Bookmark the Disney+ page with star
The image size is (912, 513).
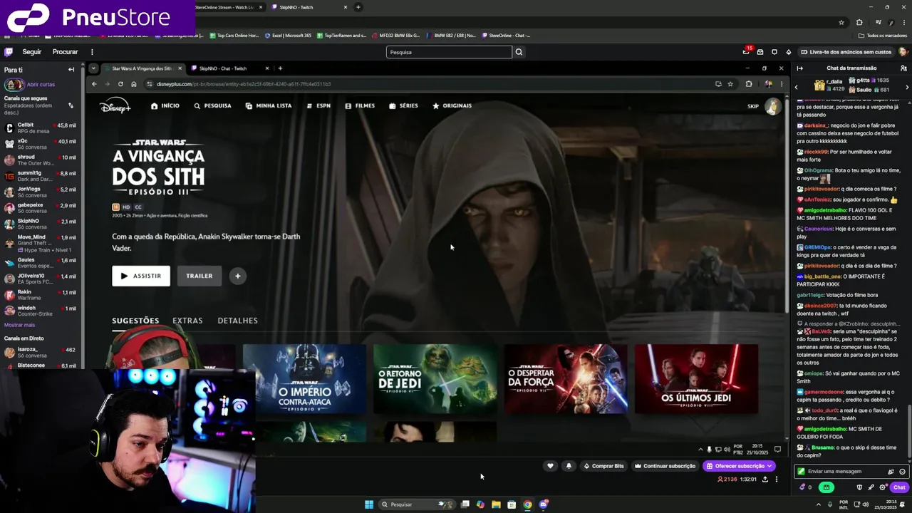pos(730,84)
